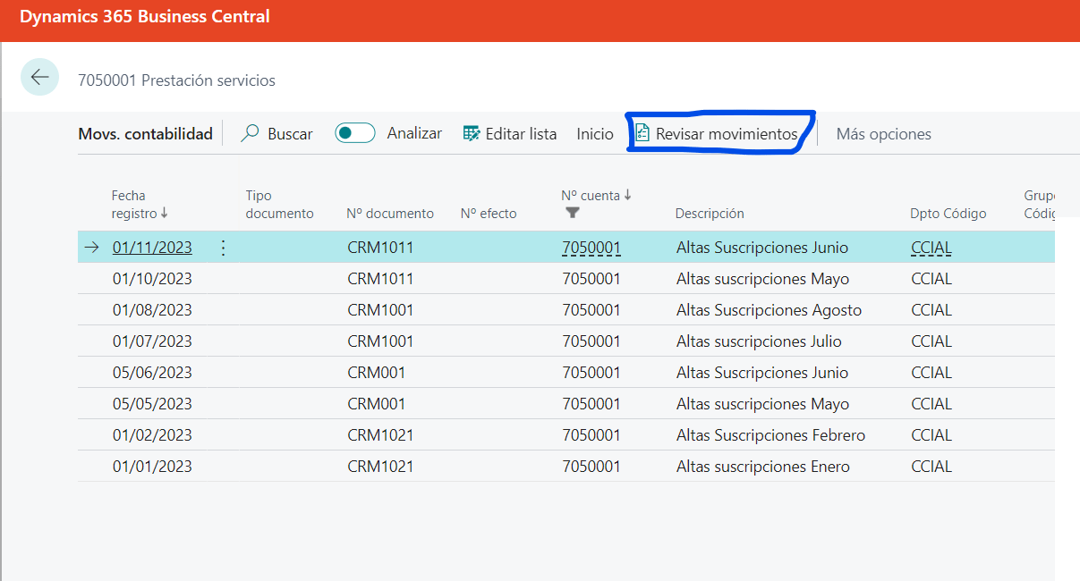The image size is (1080, 581).
Task: Open the three-dot row menu for 01/11/2023
Action: pos(224,248)
